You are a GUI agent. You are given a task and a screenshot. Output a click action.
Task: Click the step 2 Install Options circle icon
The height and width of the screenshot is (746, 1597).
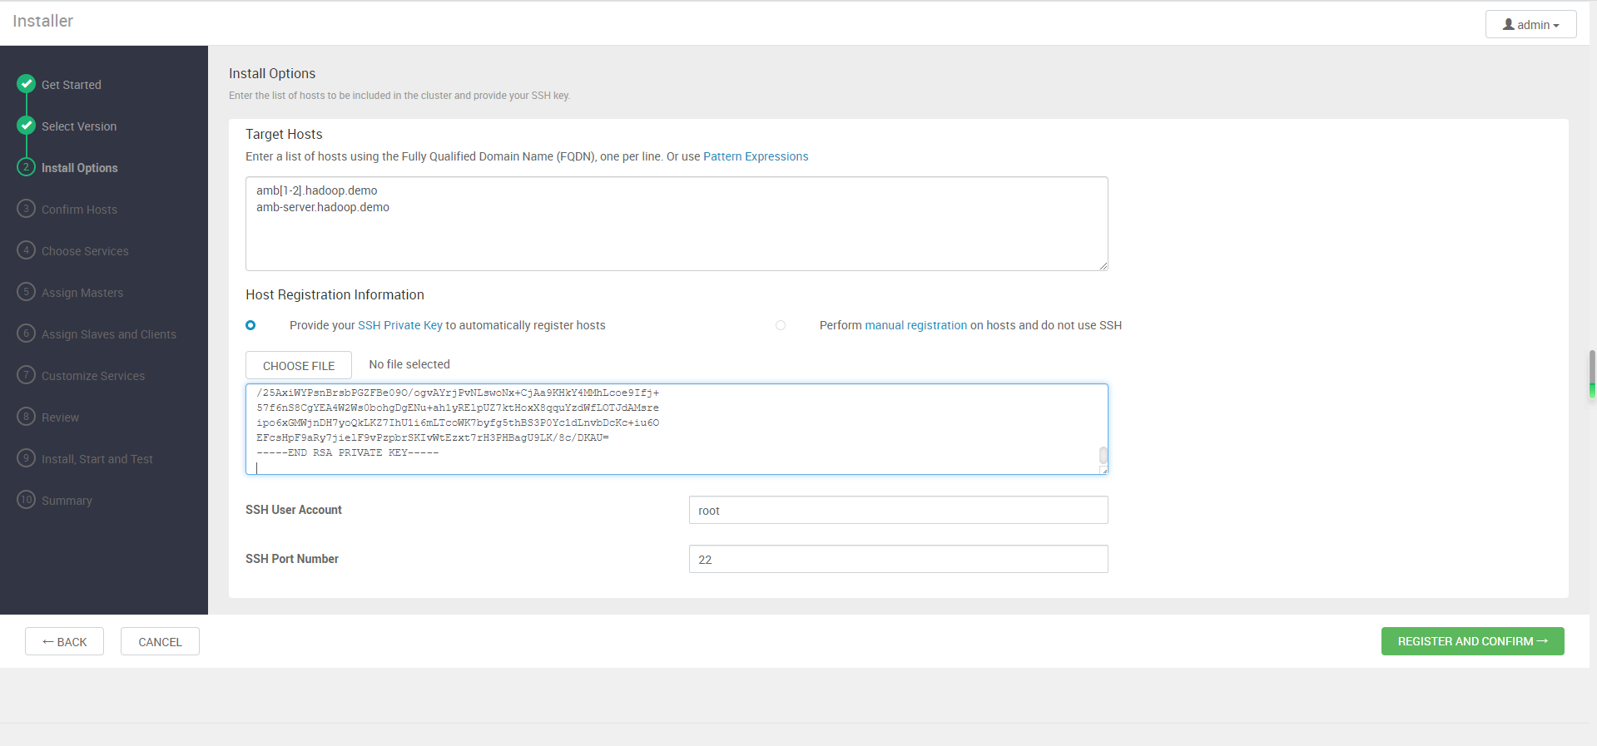tap(27, 167)
